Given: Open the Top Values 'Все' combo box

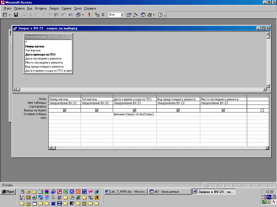Looking at the screenshot, I should pos(116,15).
